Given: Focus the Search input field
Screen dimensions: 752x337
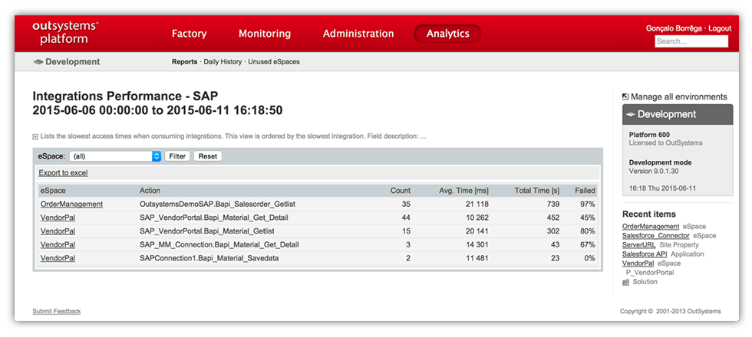Looking at the screenshot, I should [x=691, y=41].
